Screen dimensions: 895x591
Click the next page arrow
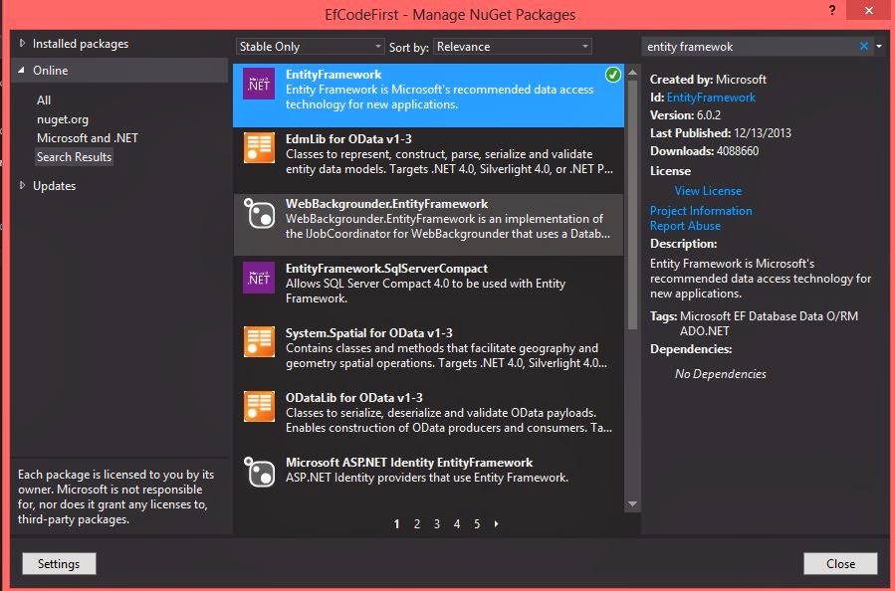point(496,523)
